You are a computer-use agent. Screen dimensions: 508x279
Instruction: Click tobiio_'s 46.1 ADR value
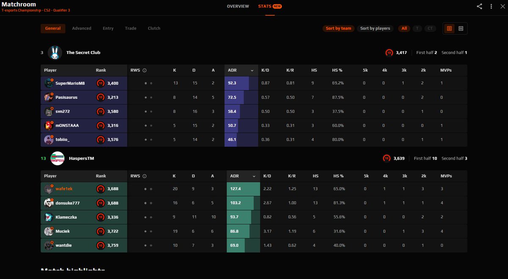232,140
